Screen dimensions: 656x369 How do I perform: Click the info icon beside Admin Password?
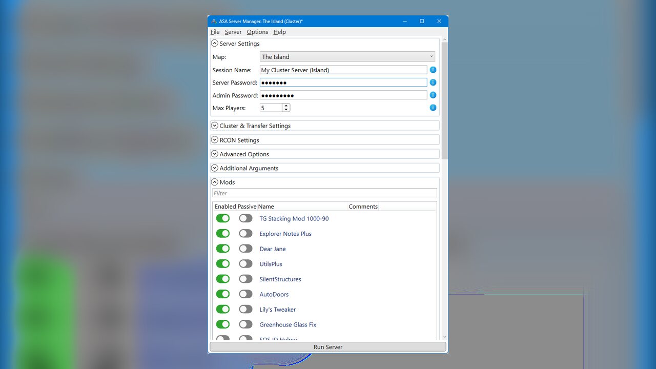tap(433, 95)
